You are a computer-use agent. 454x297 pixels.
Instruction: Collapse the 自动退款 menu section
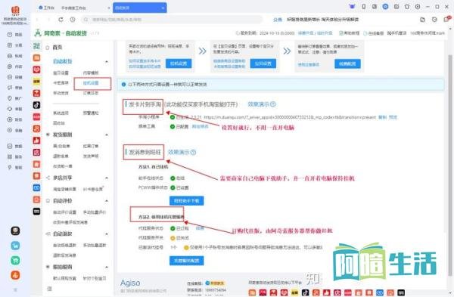[x=107, y=234]
